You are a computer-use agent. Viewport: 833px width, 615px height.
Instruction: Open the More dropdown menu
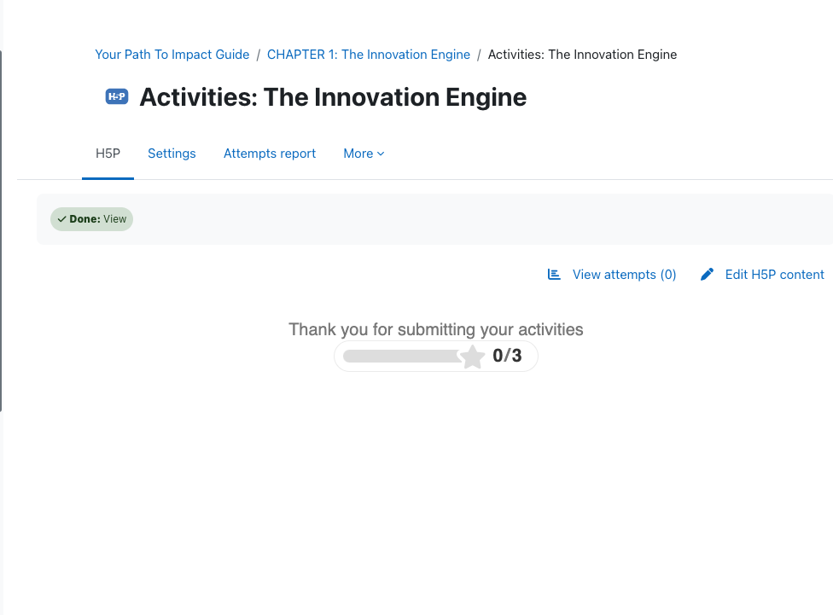[364, 154]
